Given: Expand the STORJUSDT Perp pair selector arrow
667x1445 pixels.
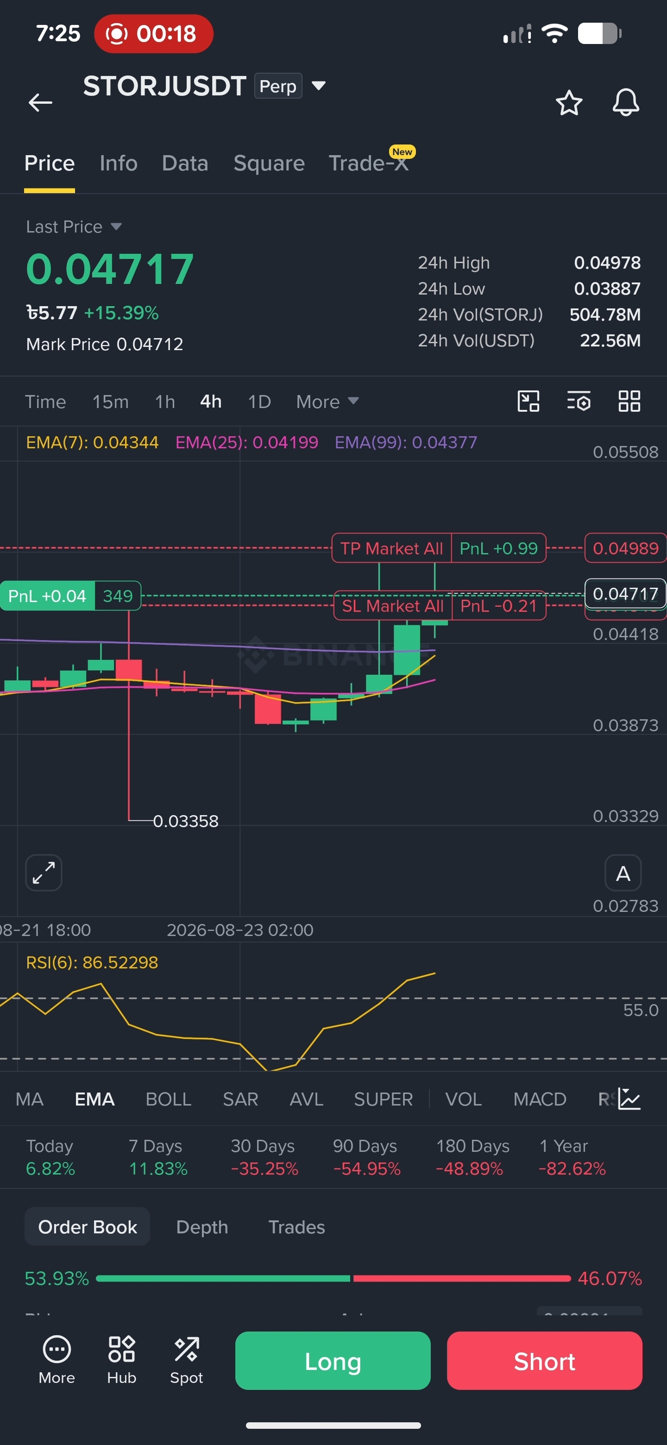Looking at the screenshot, I should [319, 86].
